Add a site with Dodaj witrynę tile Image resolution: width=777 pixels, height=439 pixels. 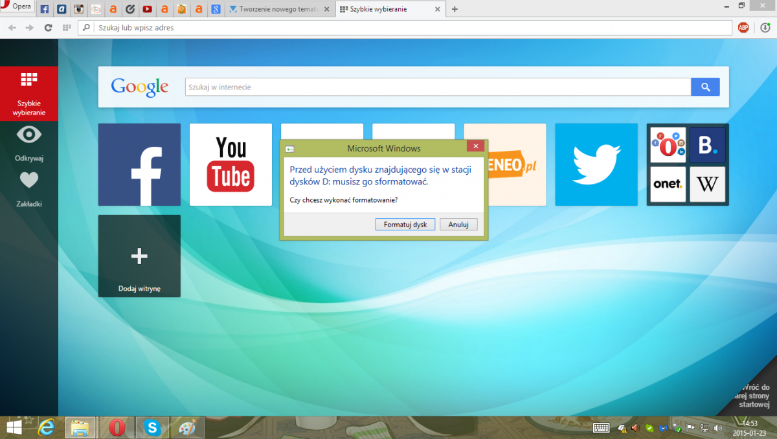click(139, 256)
